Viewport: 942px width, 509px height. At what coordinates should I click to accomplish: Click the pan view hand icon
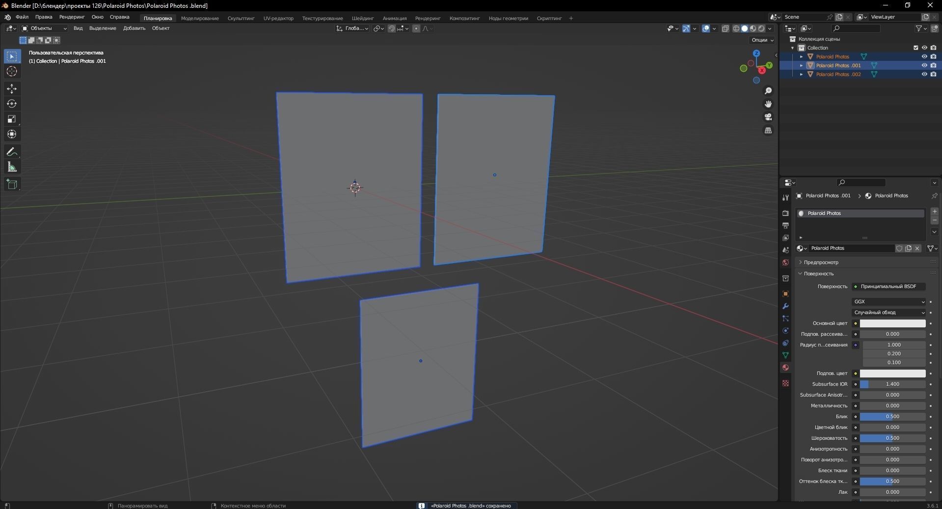768,104
